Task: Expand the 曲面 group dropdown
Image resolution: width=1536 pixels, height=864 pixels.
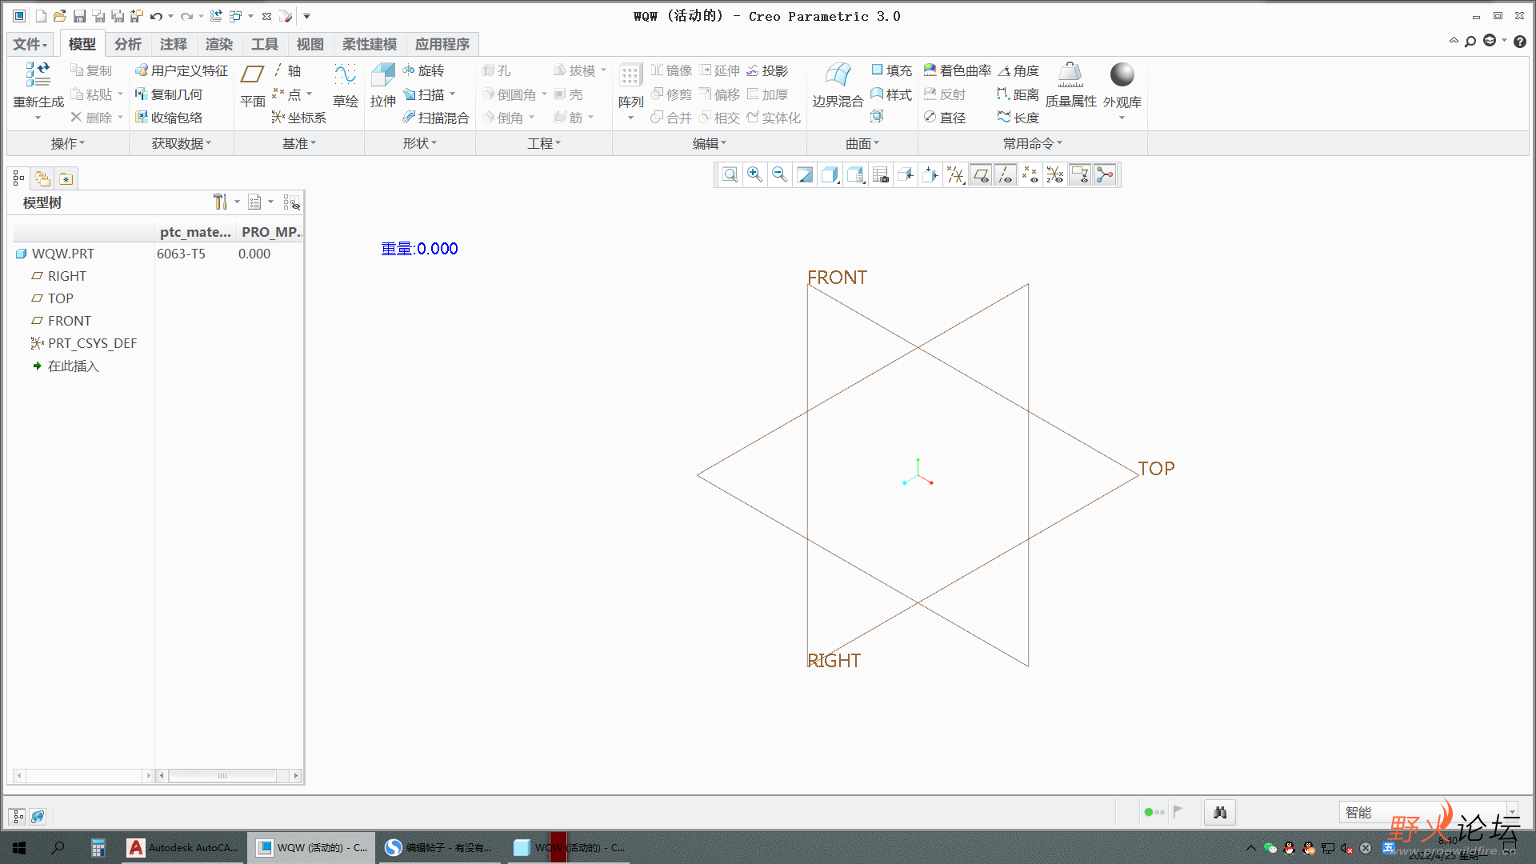Action: pyautogui.click(x=862, y=143)
